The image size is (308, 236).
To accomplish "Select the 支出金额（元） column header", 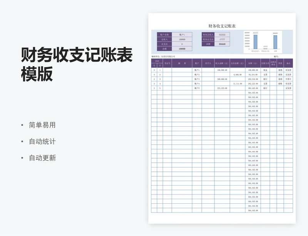I will click(x=238, y=63).
